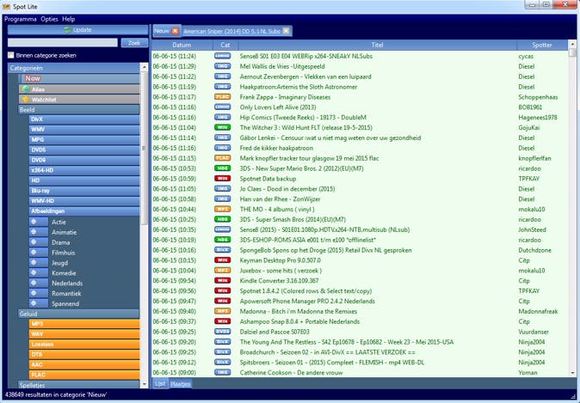The width and height of the screenshot is (580, 403).
Task: Toggle the Animatie genre filter icon
Action: click(x=39, y=232)
